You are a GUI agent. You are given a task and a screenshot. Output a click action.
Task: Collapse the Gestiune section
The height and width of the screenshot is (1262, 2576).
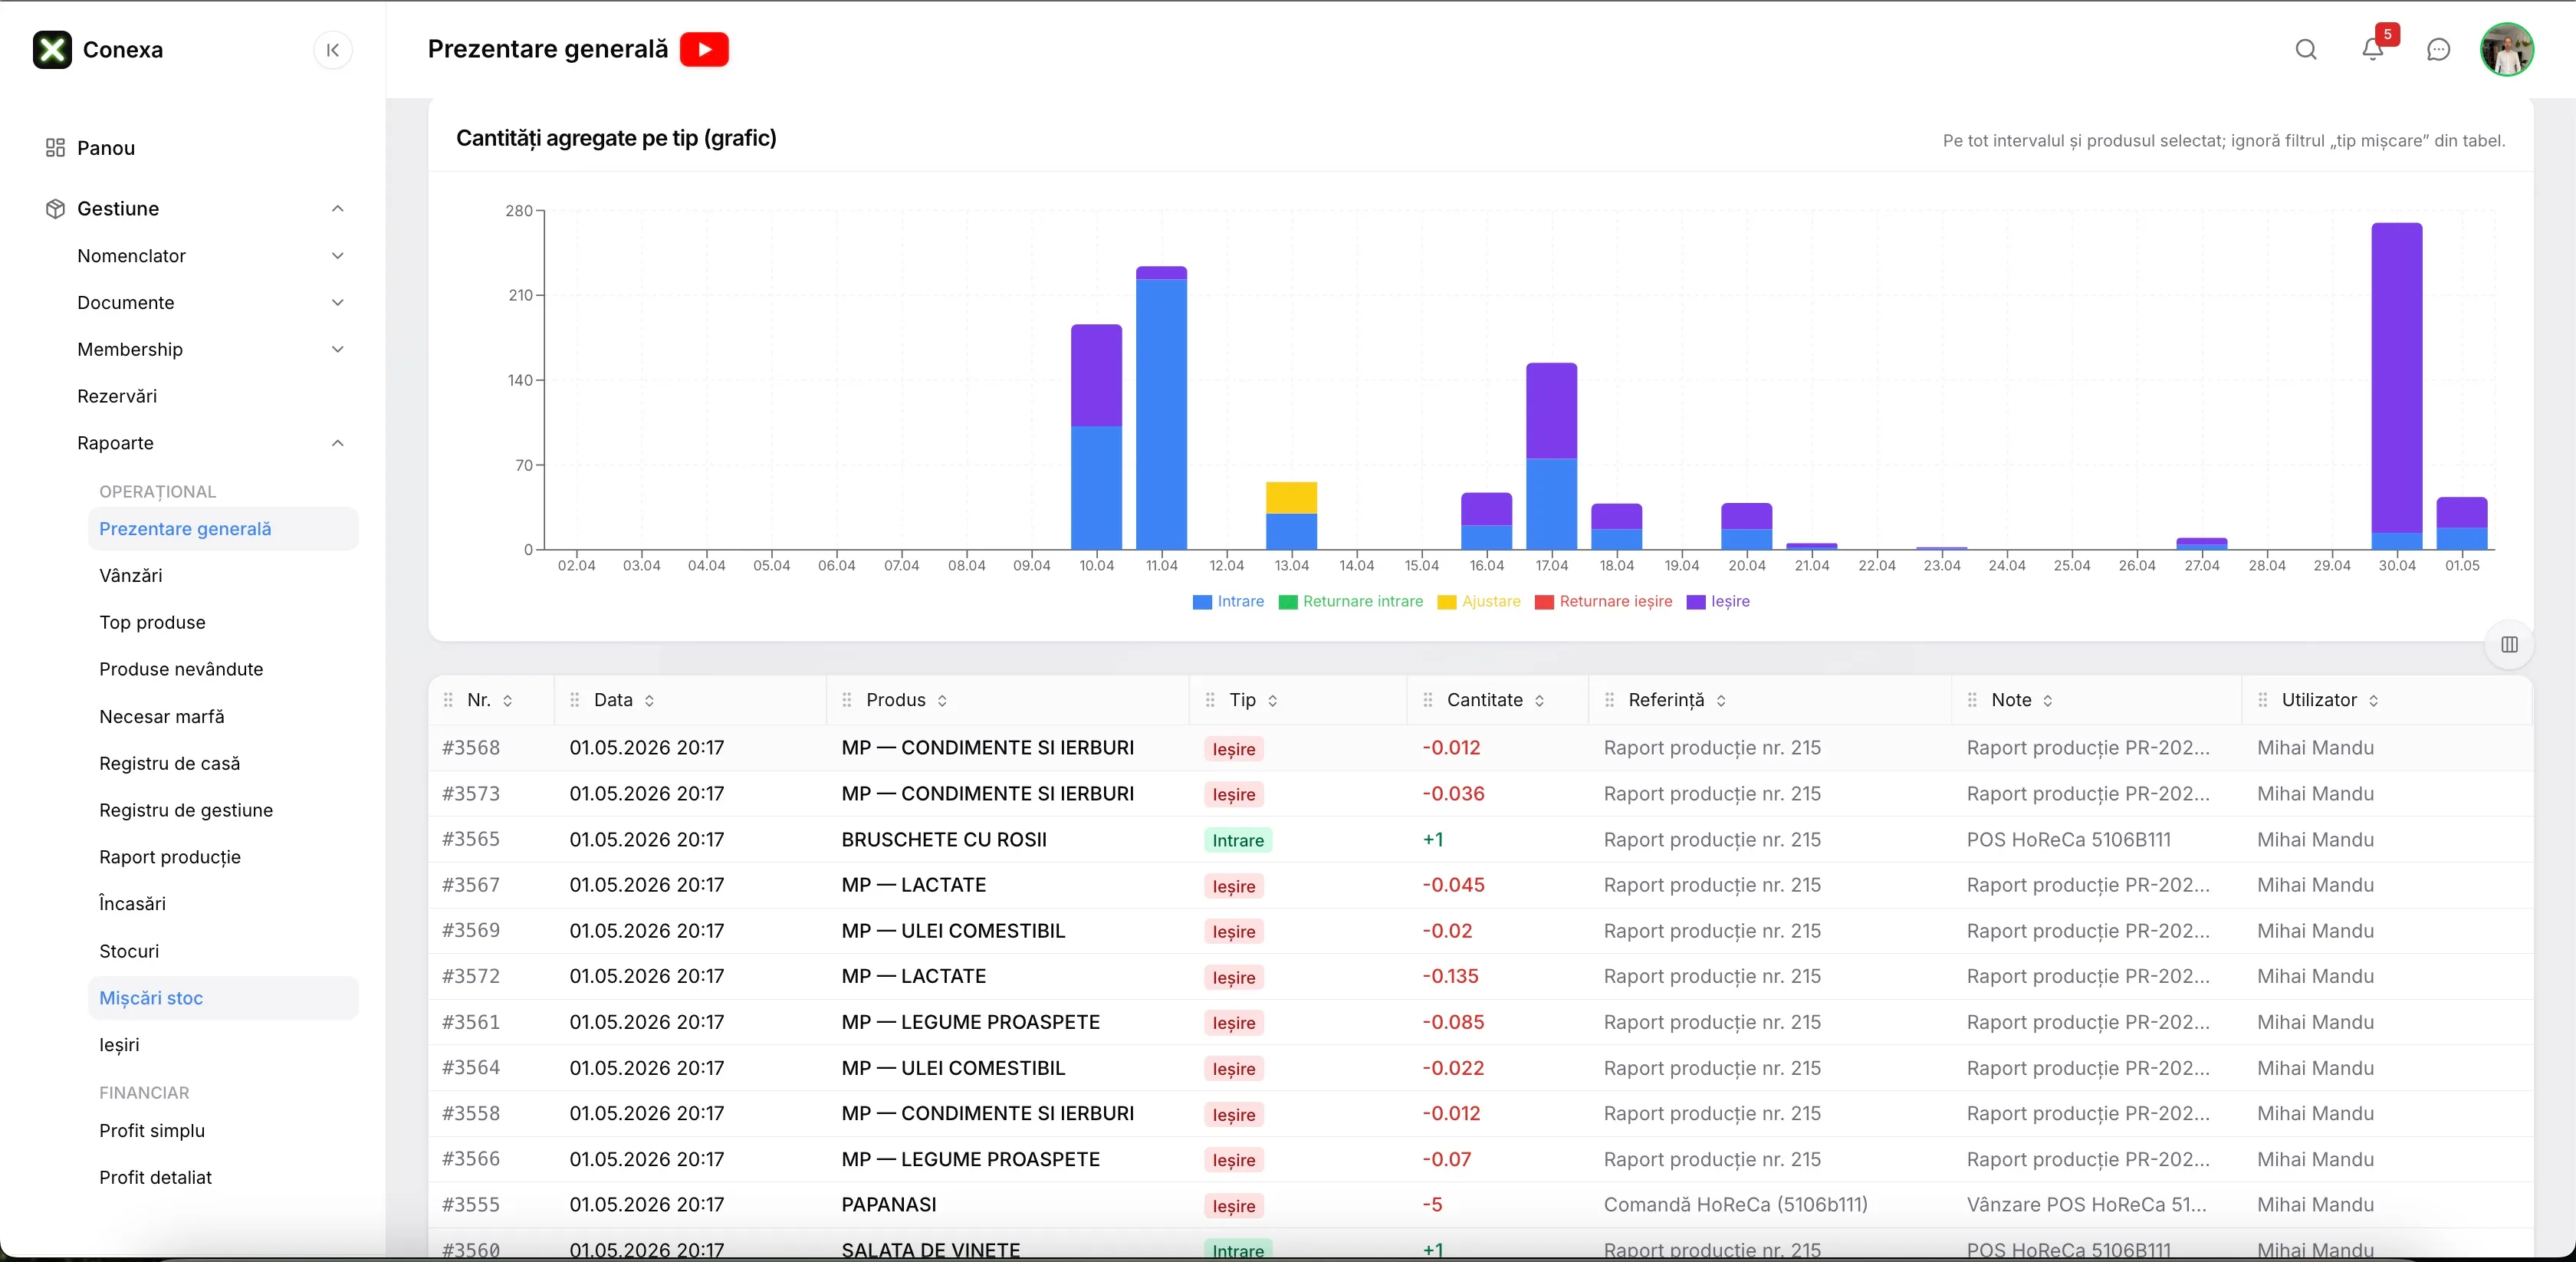coord(338,209)
